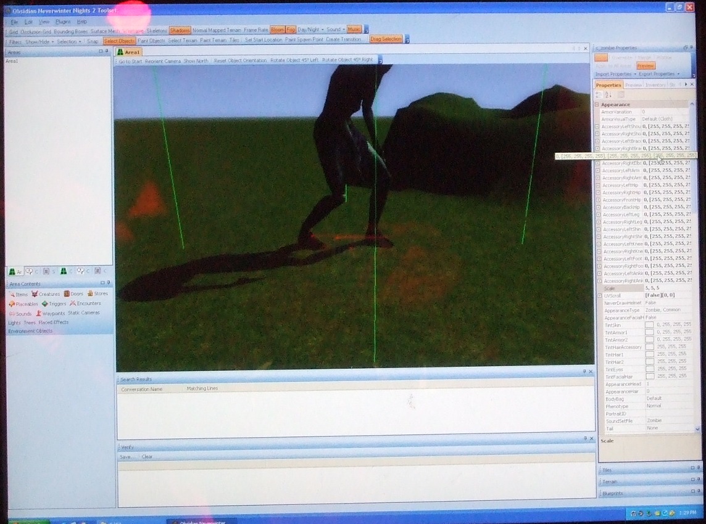Open the Plugins menu
This screenshot has height=524, width=706.
(x=63, y=22)
